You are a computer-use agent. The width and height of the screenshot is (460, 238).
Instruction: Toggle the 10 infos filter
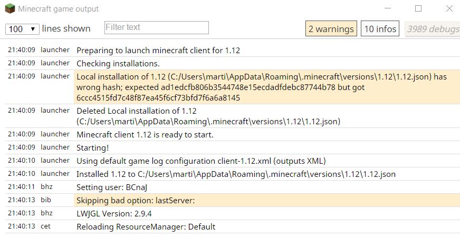click(x=380, y=29)
